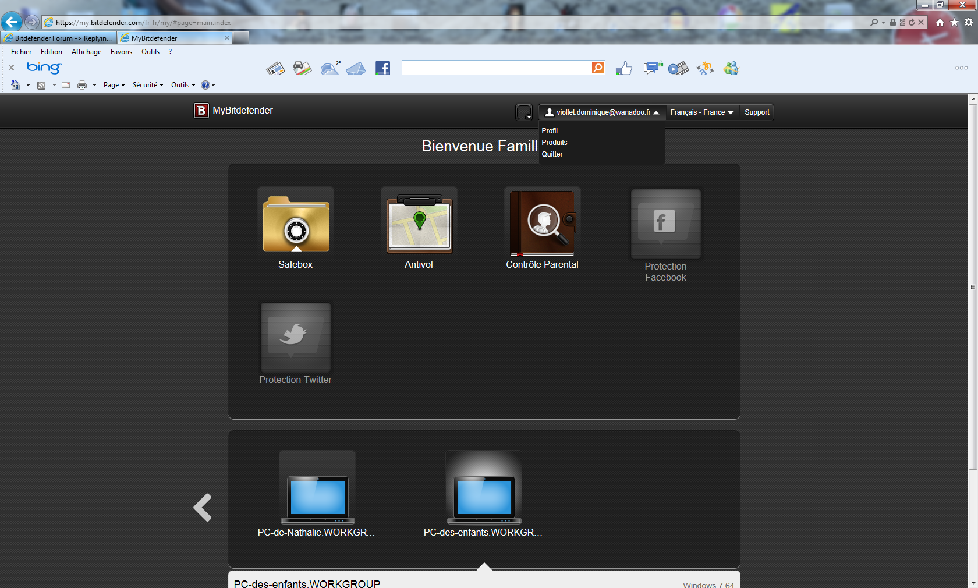Click the Profil link in account menu
The image size is (978, 588).
point(550,131)
